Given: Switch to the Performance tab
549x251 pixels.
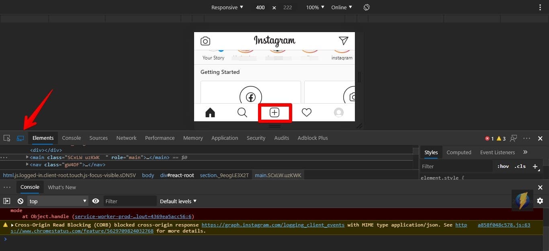Looking at the screenshot, I should click(160, 138).
